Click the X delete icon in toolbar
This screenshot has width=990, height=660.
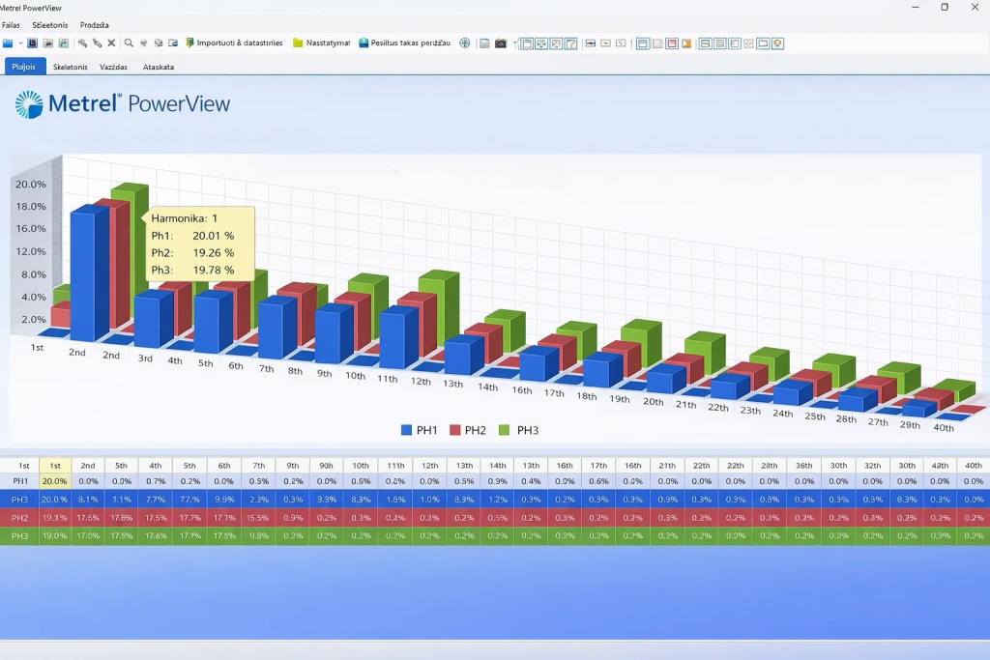pos(111,43)
